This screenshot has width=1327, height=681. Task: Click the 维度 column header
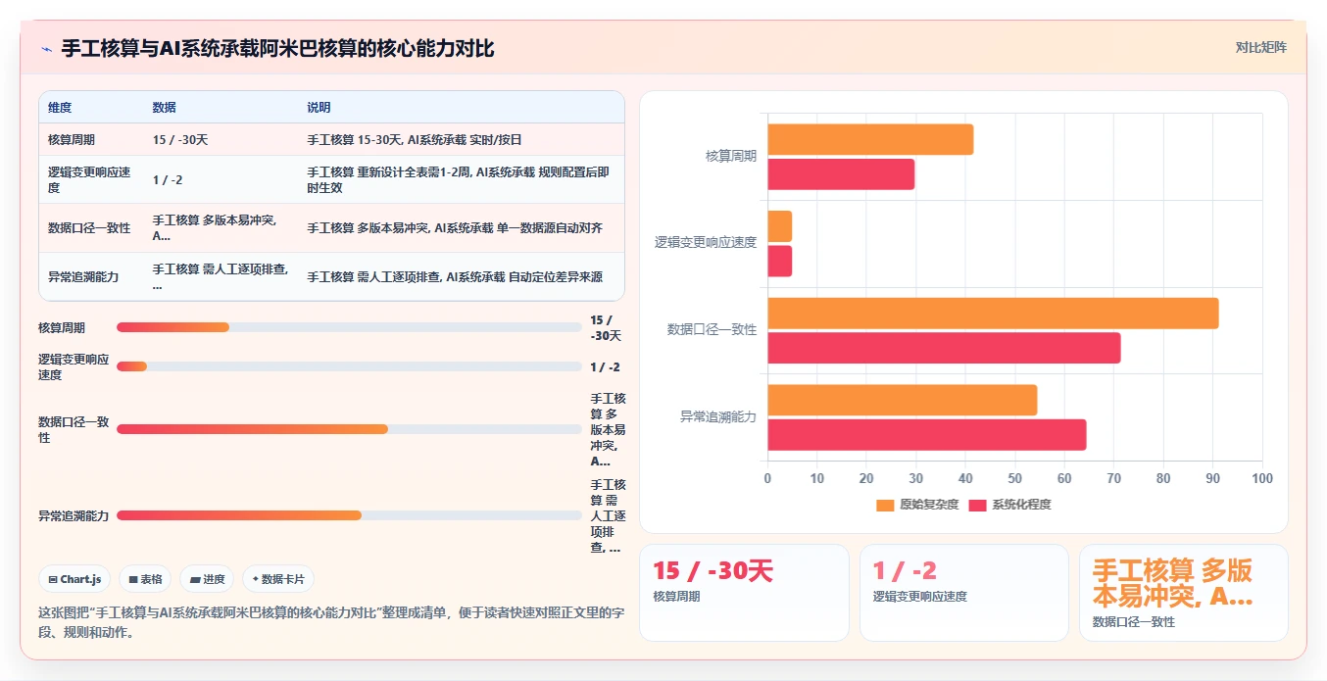pos(60,107)
